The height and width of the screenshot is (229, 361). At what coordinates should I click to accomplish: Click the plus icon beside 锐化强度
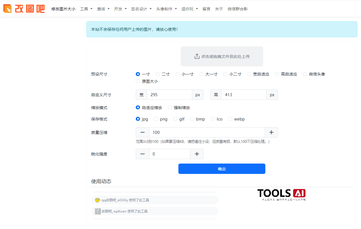197,154
